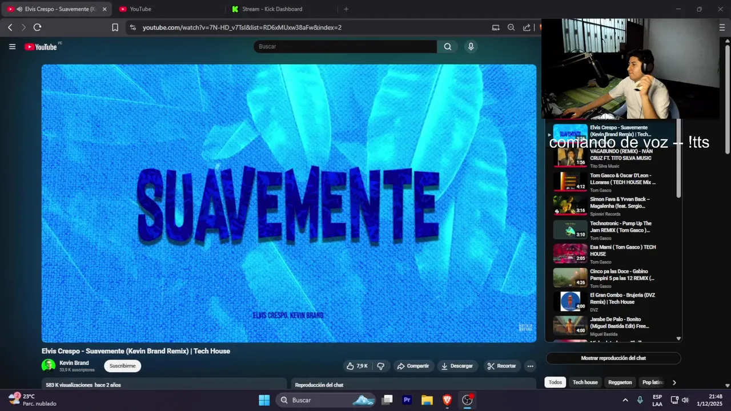Screen dimensions: 731x411
Task: Open more actions three-dot menu under video
Action: coord(530,366)
